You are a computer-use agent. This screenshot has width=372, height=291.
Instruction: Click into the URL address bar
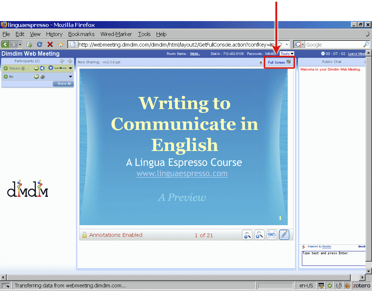coord(177,45)
